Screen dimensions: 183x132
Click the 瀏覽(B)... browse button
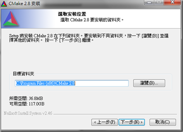(x=149, y=83)
